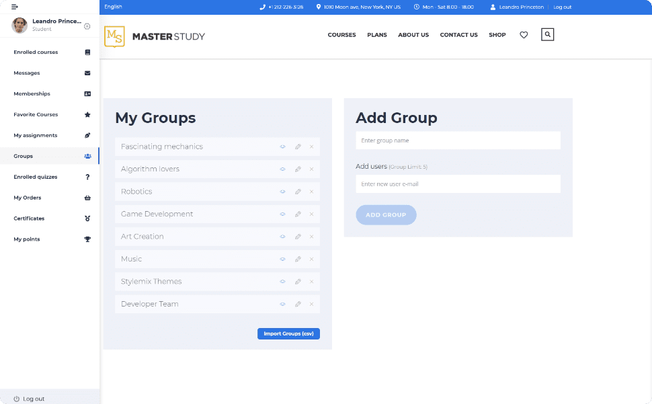Open the English language selector
652x404 pixels.
[x=114, y=7]
